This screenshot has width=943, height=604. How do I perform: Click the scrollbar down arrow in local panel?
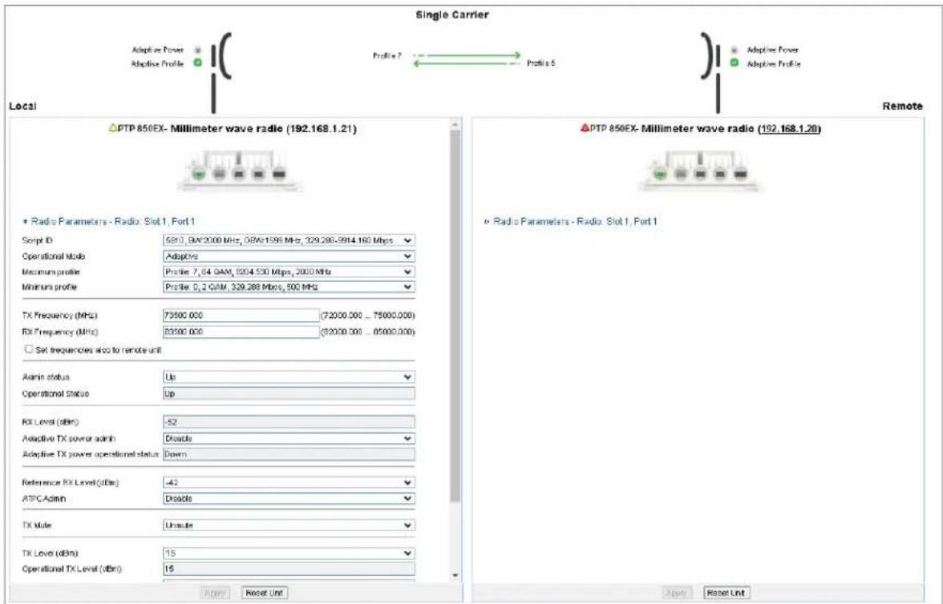455,576
